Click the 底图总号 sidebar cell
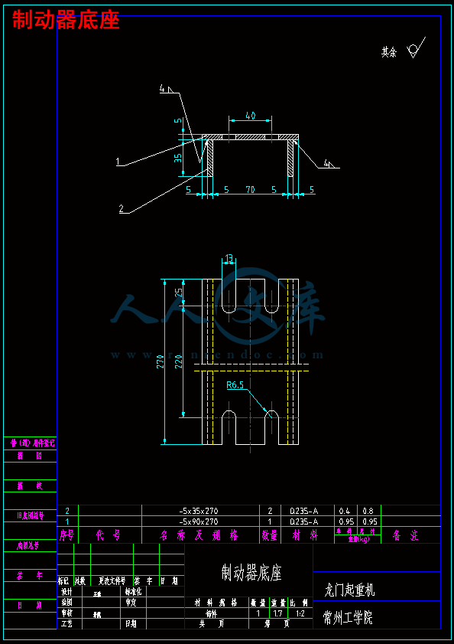454x644 pixels. pyautogui.click(x=28, y=545)
